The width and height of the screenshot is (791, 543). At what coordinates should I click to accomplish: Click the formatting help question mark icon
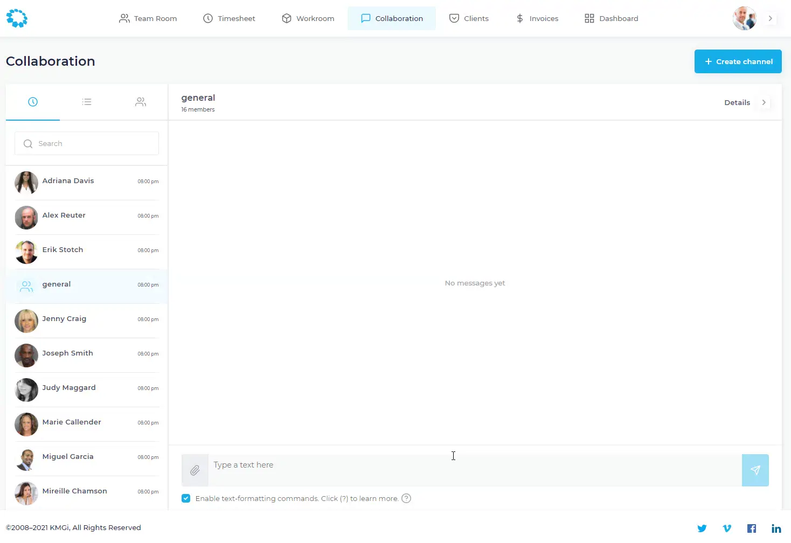point(406,498)
